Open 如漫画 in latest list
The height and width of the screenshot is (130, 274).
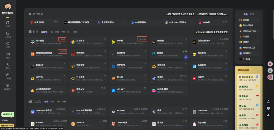[249, 37]
